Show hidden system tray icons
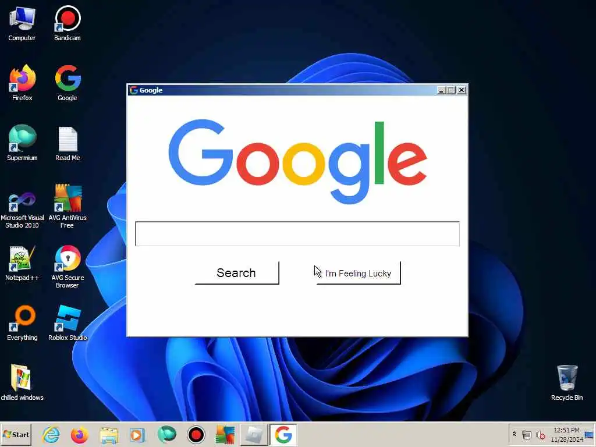596x447 pixels. point(514,434)
